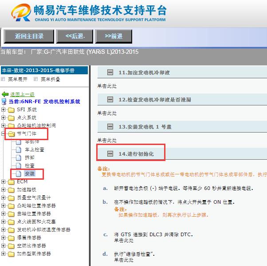Select the 发动机冷却液温度传感器 tree item

[x=43, y=230]
